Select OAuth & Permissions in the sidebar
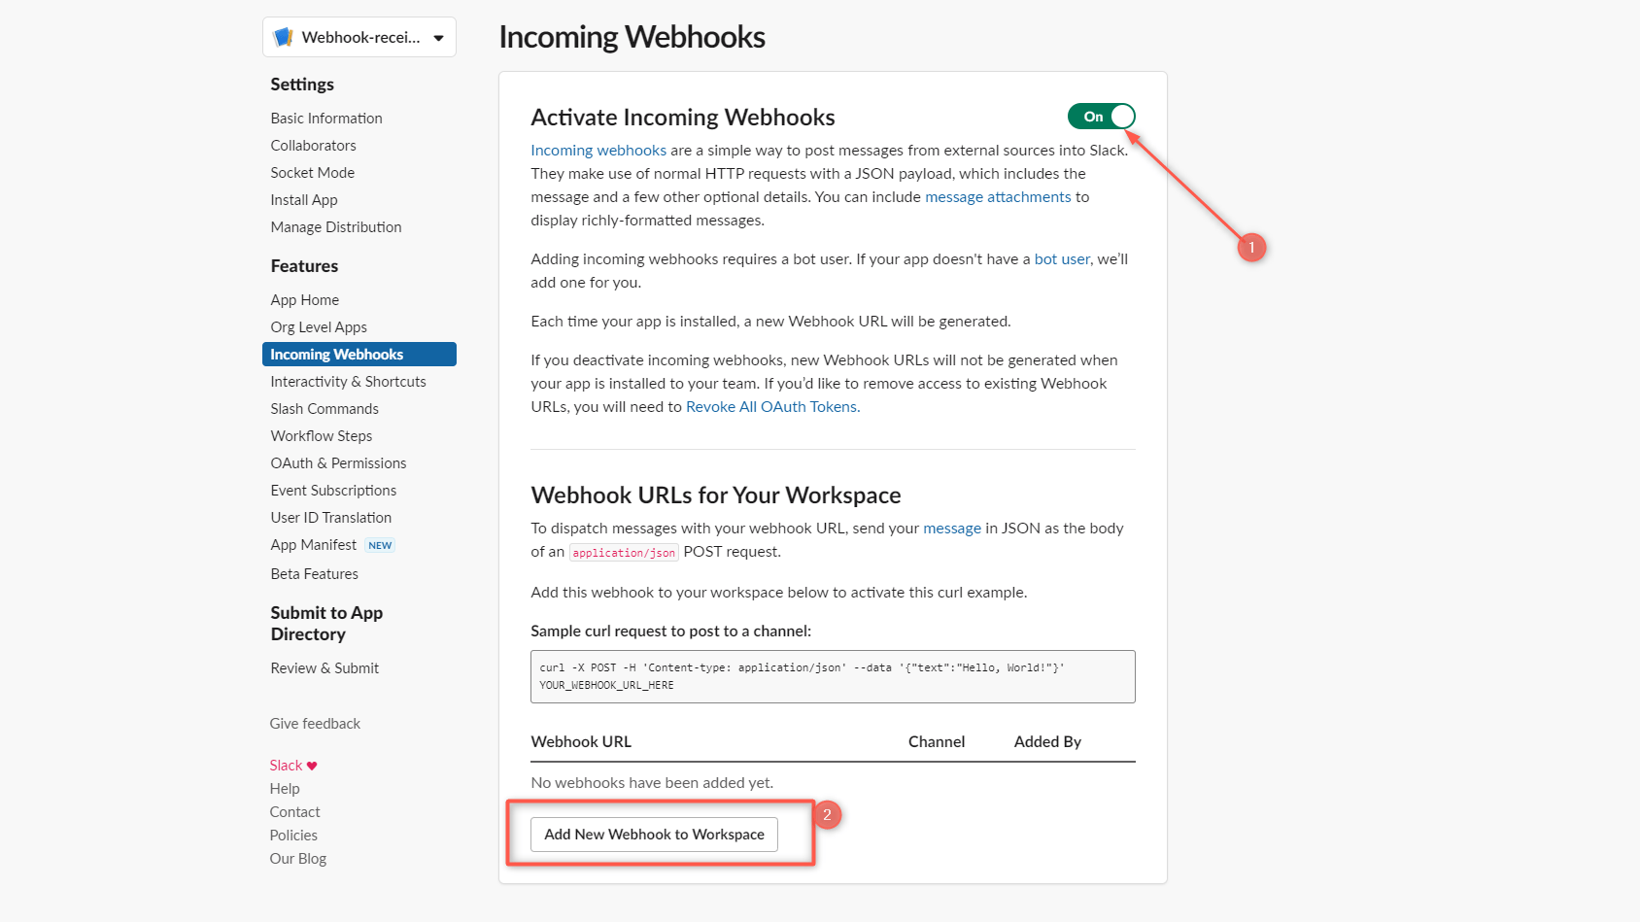This screenshot has height=922, width=1640. [338, 462]
